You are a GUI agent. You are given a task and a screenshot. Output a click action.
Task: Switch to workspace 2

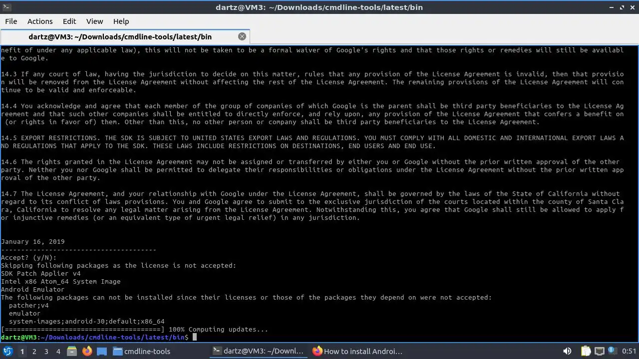[x=34, y=351]
